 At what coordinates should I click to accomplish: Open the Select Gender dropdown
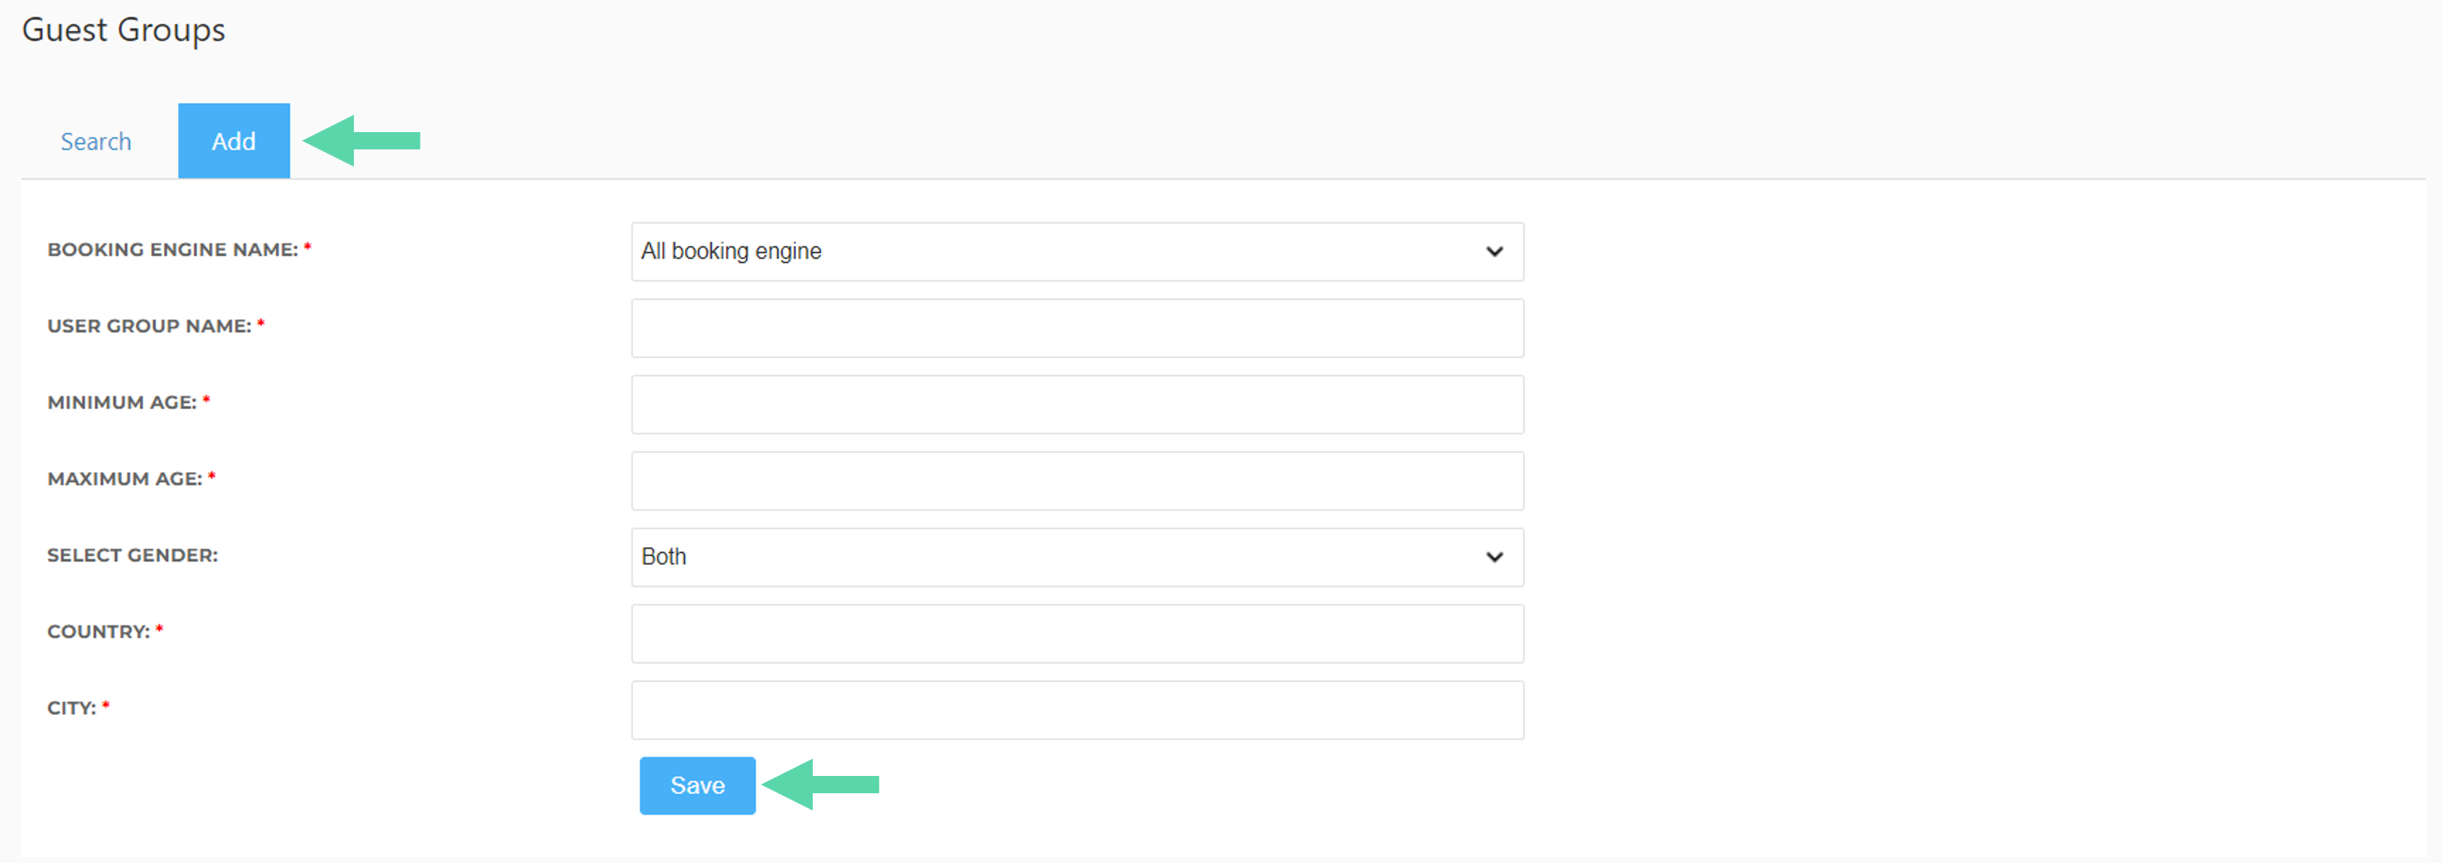pyautogui.click(x=1077, y=557)
